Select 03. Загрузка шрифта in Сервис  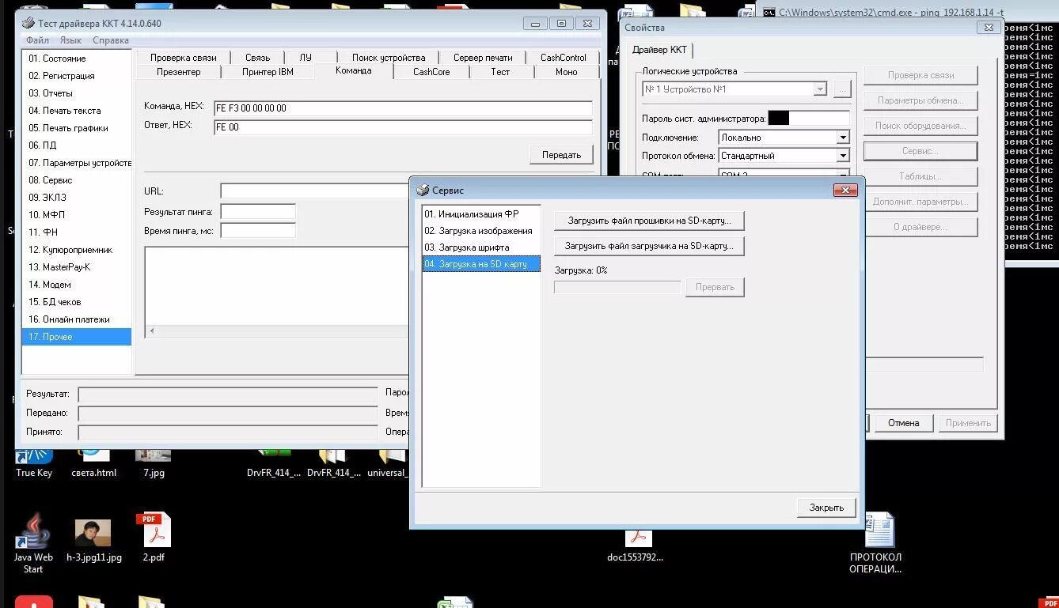click(x=481, y=247)
